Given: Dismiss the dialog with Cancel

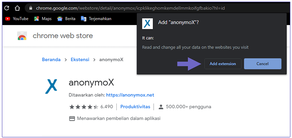Looking at the screenshot, I should (x=263, y=64).
